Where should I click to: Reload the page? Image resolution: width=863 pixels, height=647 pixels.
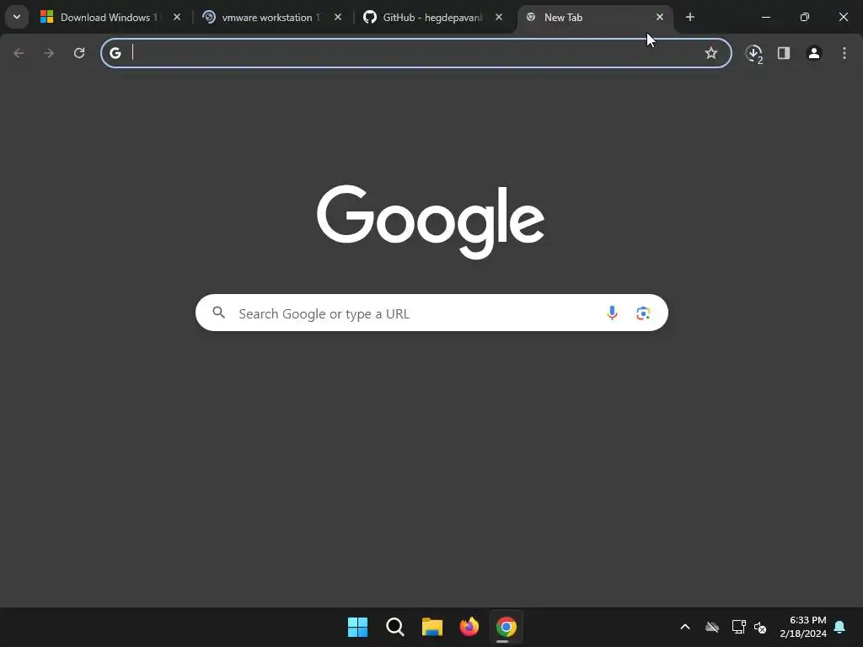(79, 53)
